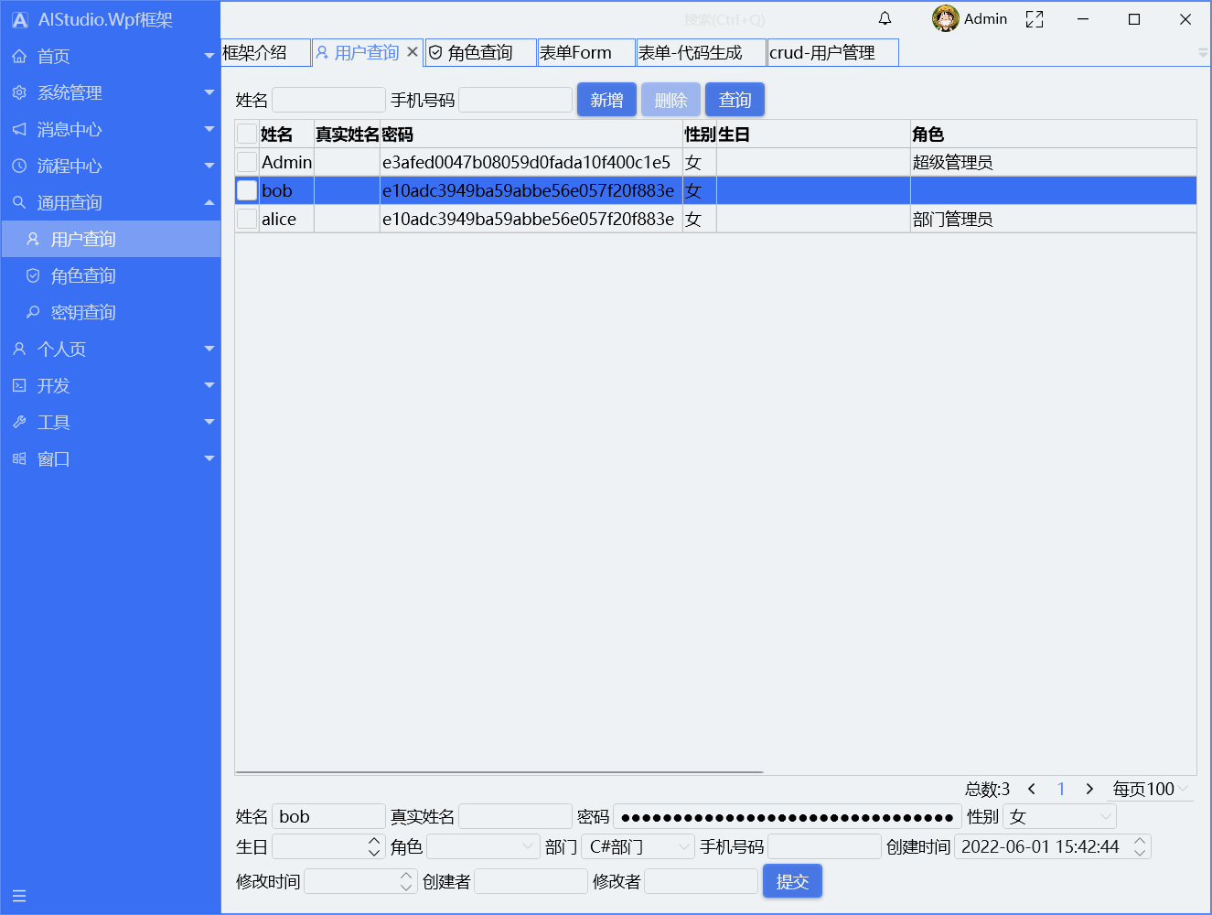The height and width of the screenshot is (915, 1212).
Task: Click the gear icon beside 系统管理
Action: (19, 92)
